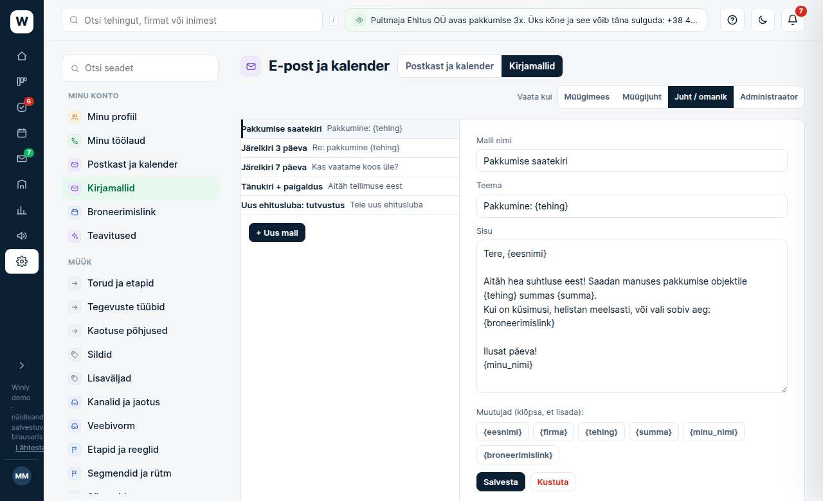Open Torud ja etapid settings

pos(140,283)
